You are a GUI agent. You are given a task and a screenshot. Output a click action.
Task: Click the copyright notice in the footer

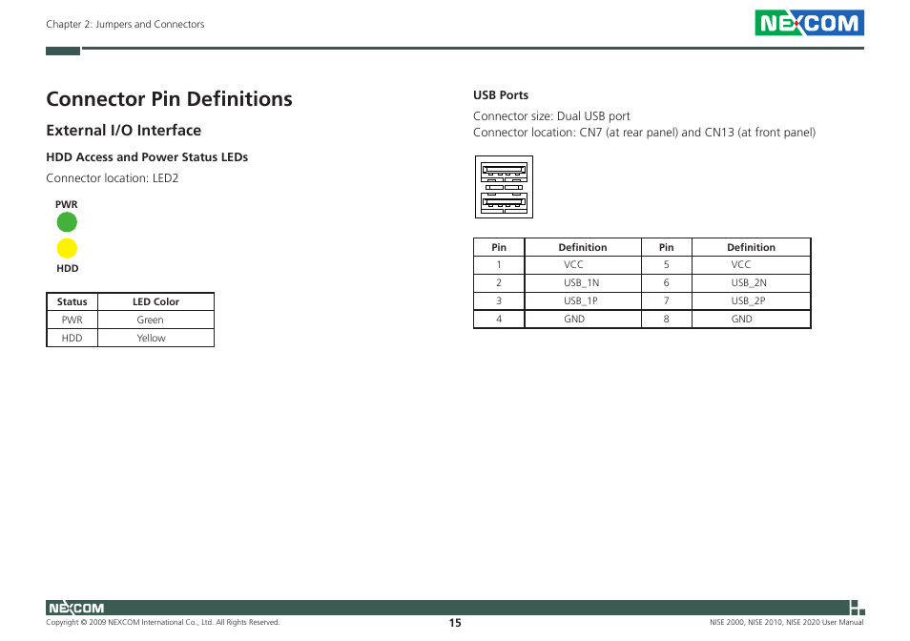[x=162, y=622]
